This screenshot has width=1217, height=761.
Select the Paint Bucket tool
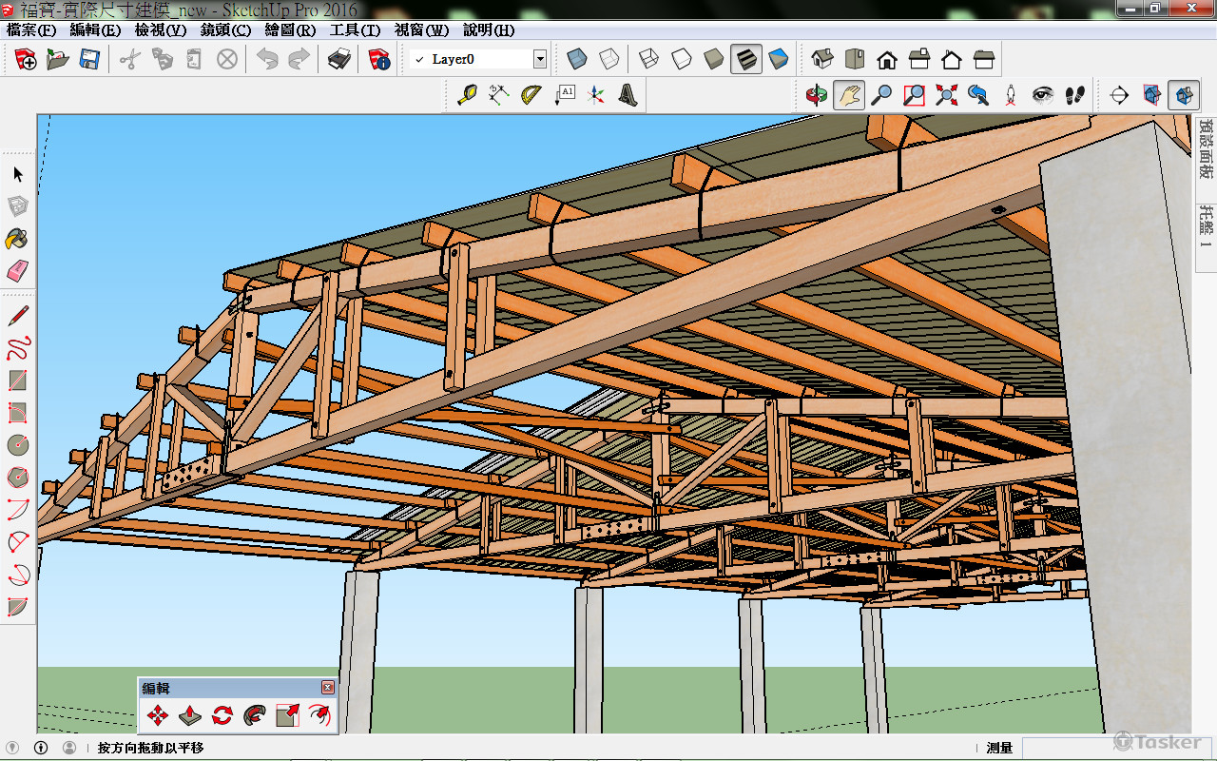[17, 238]
